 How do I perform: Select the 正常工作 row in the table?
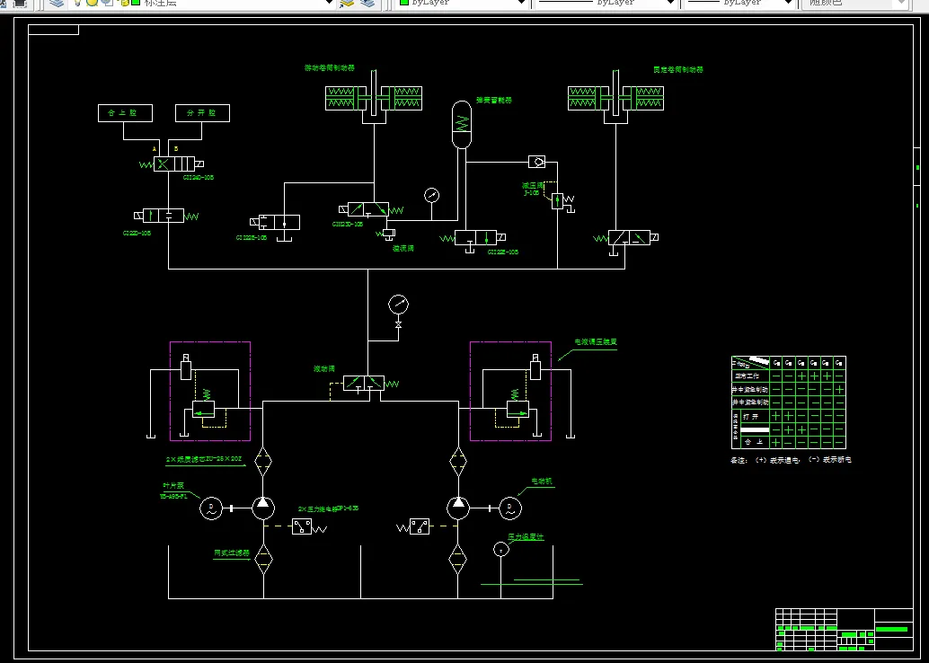[x=789, y=376]
